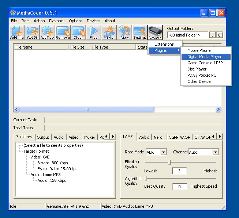This screenshot has width=239, height=218.
Task: Click the file list right scroll arrow
Action: click(218, 109)
